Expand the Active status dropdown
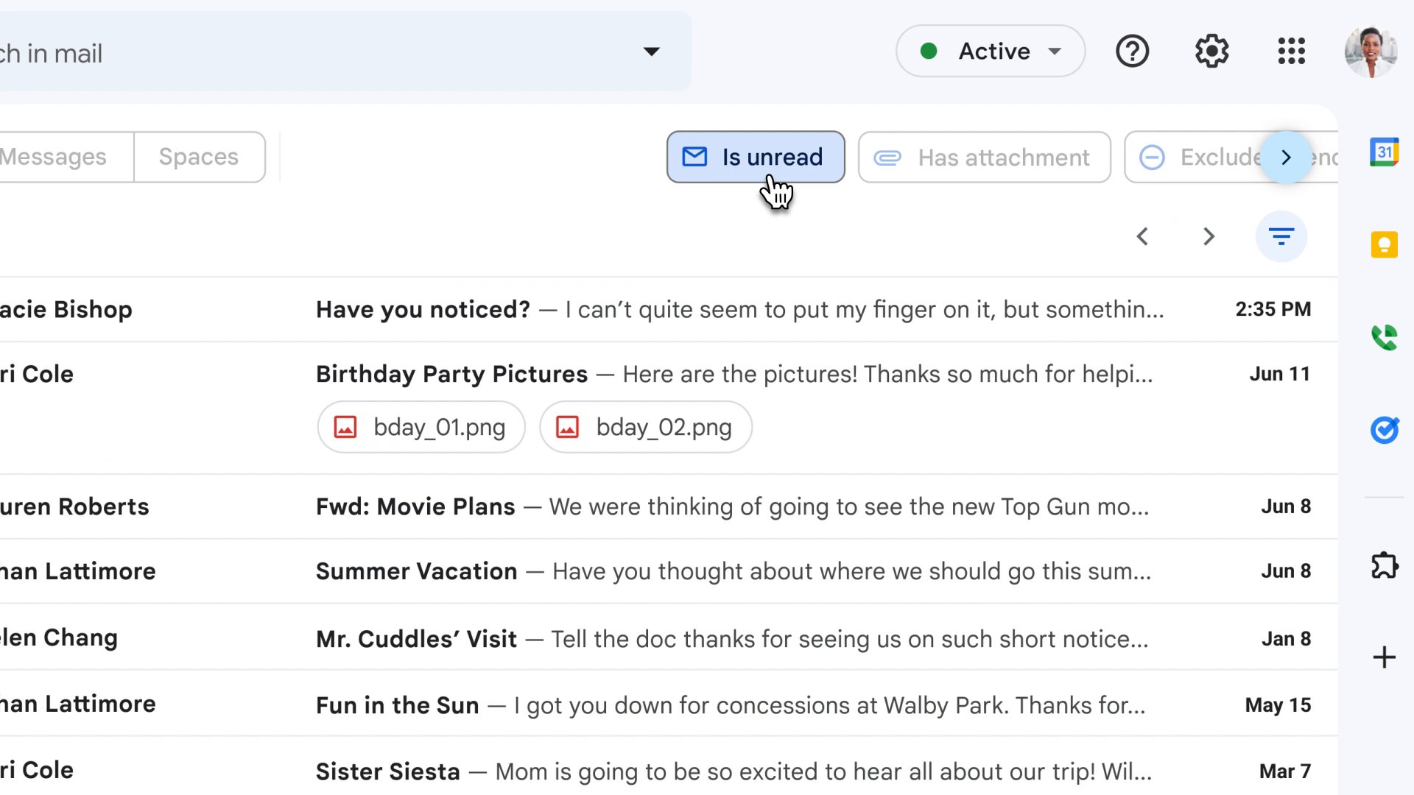This screenshot has height=795, width=1414. [x=990, y=52]
